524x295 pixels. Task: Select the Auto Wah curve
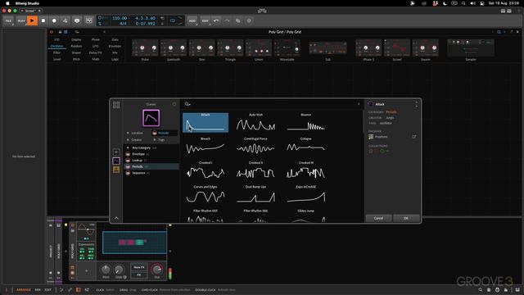pyautogui.click(x=255, y=122)
